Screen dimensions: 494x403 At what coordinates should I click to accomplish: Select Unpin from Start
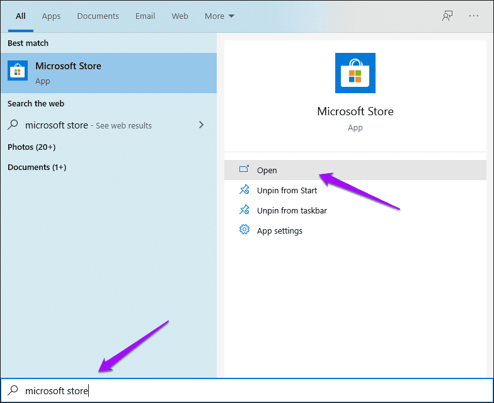[355, 190]
